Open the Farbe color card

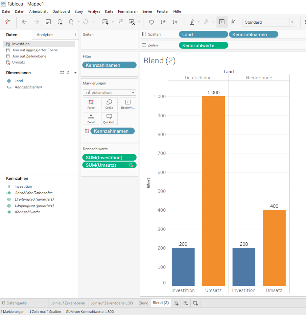[91, 104]
